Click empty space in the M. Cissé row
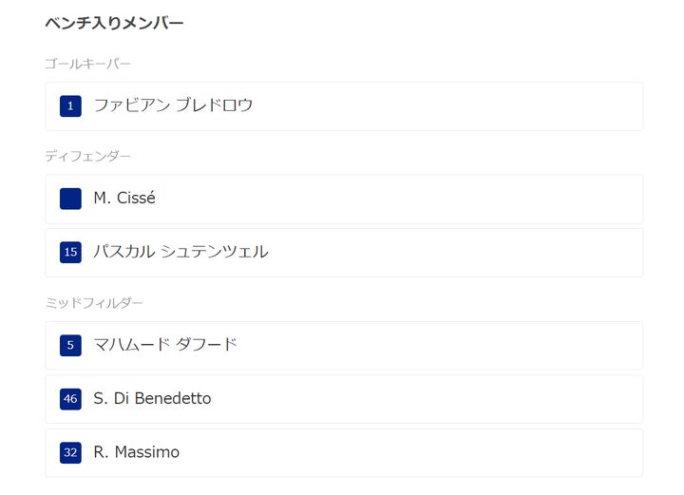 427,199
